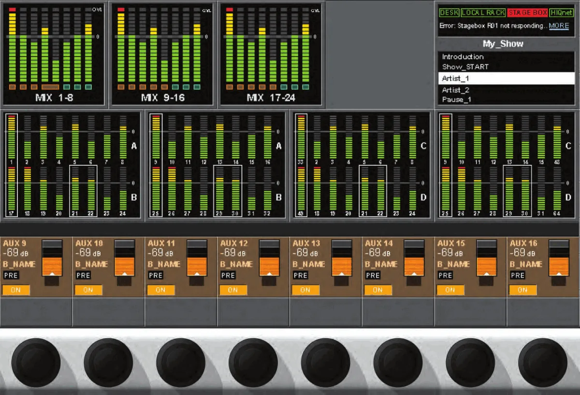
Task: Click the encoder knob below AUX 14
Action: point(398,363)
